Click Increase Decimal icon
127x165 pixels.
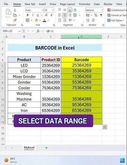(x=88, y=20)
